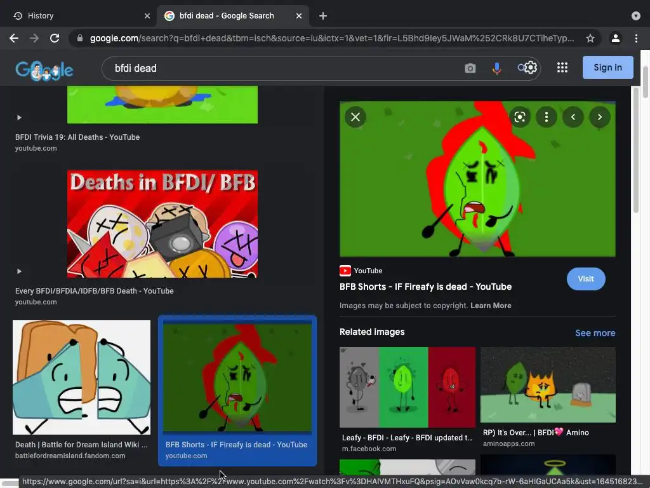Open the BFB Shorts - IF Fireafy is dead title
The height and width of the screenshot is (488, 650).
click(x=425, y=287)
